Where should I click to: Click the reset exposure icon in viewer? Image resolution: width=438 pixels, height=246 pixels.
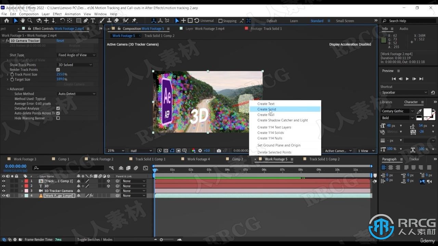point(200,151)
